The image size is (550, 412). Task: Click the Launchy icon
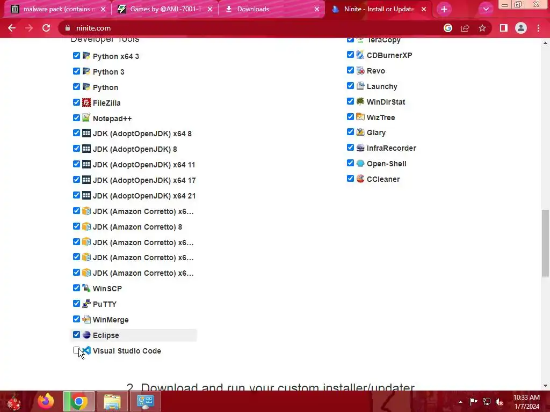[x=360, y=86]
